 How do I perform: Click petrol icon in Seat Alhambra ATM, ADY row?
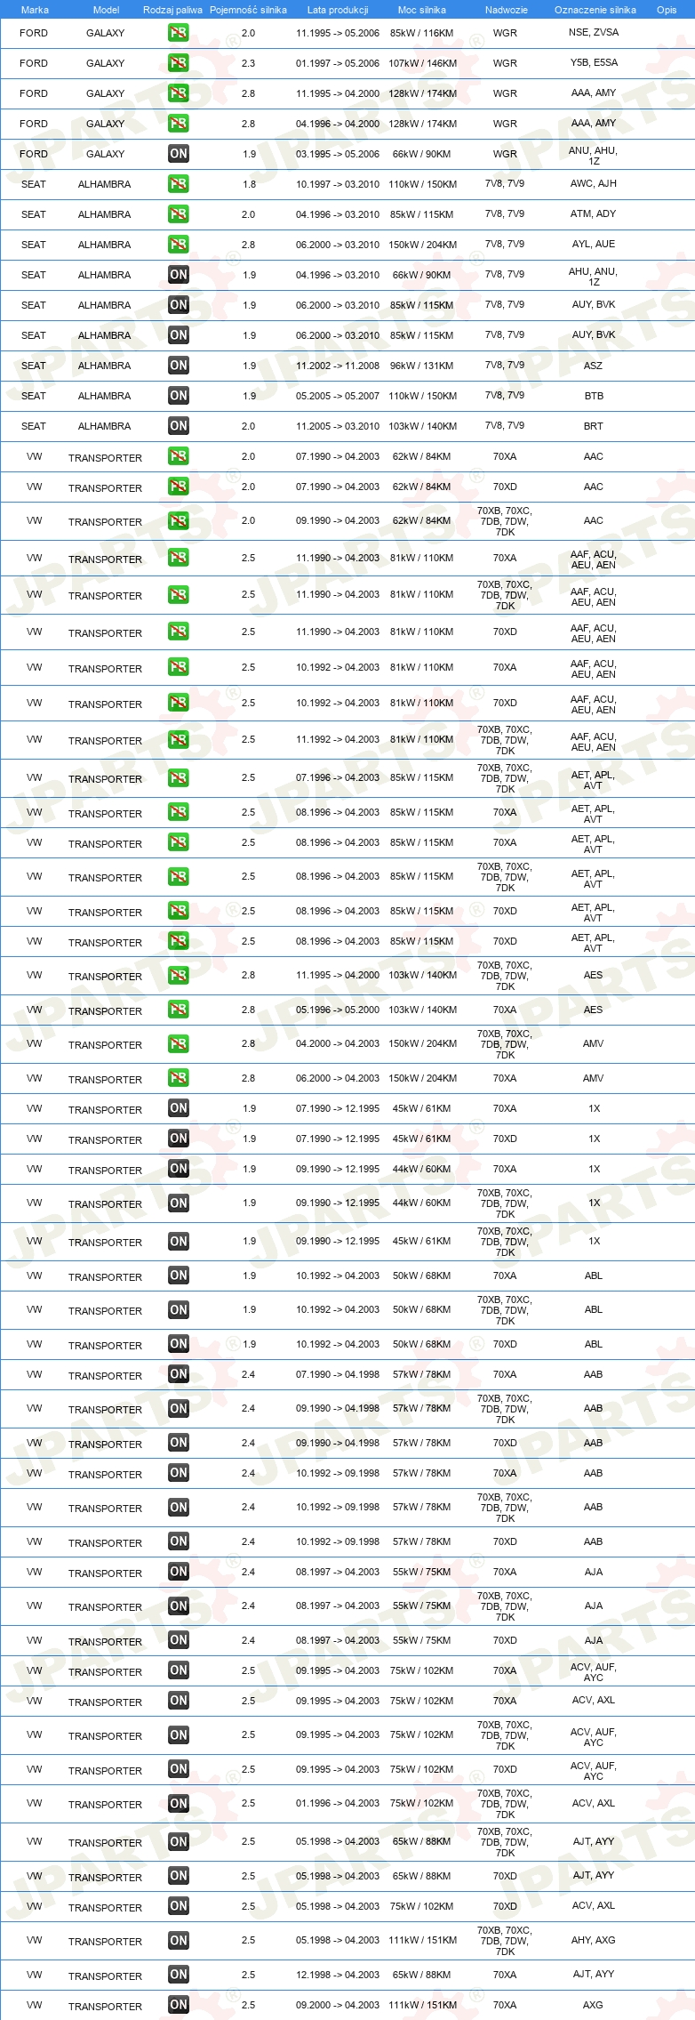tap(178, 214)
